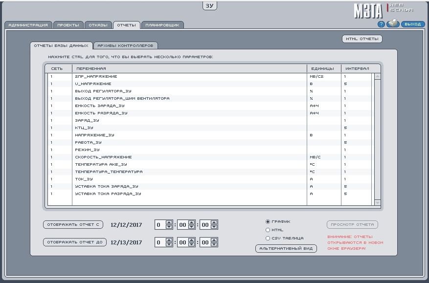429x283 pixels.
Task: Select the CSV ТАБЛИЦА radio option
Action: pyautogui.click(x=268, y=238)
